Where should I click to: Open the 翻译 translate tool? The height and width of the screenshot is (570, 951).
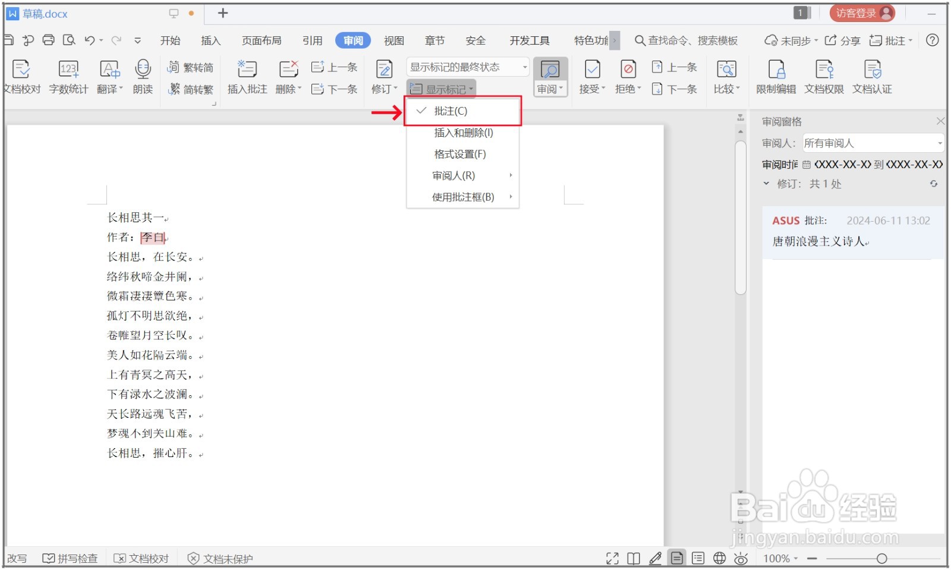(110, 77)
